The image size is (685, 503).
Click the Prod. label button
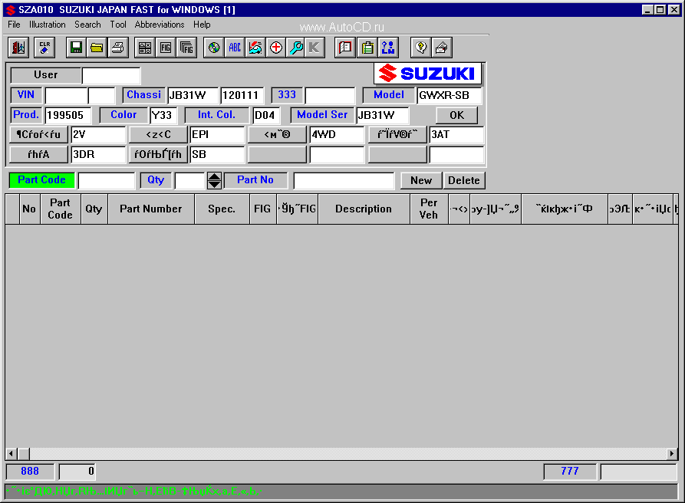(x=26, y=115)
